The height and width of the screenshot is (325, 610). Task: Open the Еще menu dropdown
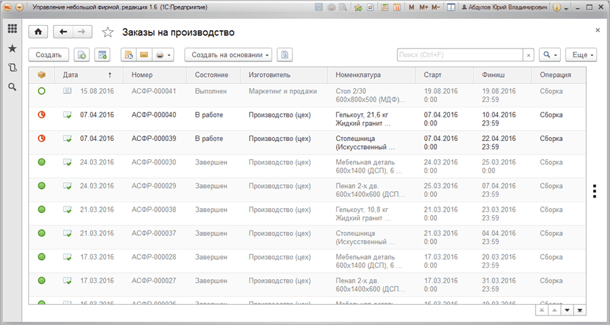click(581, 55)
